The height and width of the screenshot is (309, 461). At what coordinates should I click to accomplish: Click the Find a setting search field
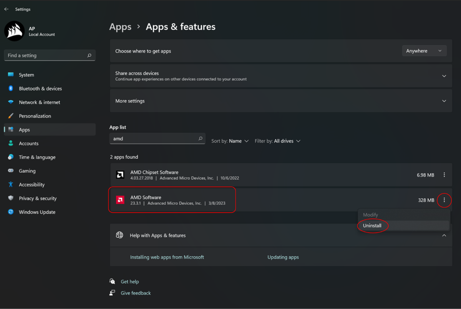click(50, 55)
